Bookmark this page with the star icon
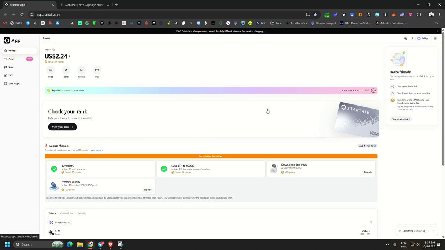445x250 pixels. (316, 14)
